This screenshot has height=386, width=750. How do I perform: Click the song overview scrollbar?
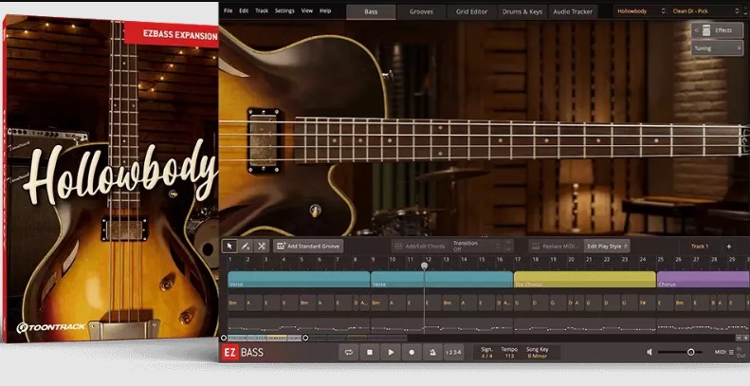[x=265, y=338]
